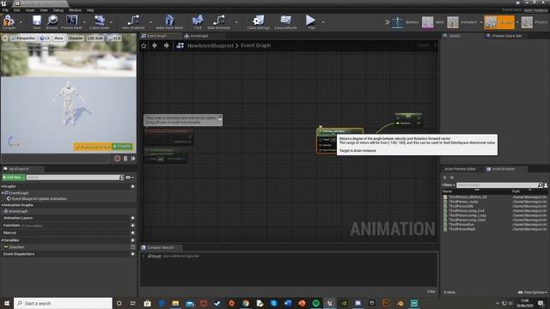Click Add New in My Blueprint panel
550x309 pixels.
tap(14, 178)
